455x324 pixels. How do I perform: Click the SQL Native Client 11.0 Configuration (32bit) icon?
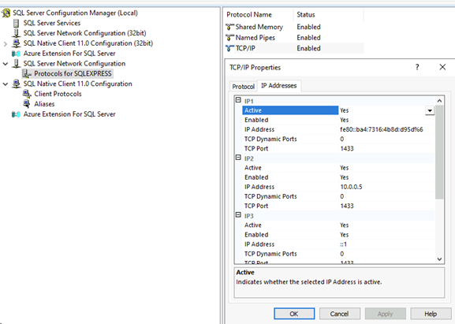click(x=17, y=43)
